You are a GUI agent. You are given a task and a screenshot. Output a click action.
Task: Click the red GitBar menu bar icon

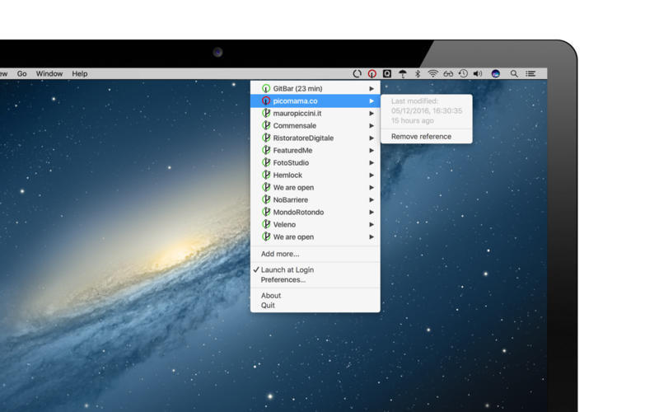(x=372, y=74)
